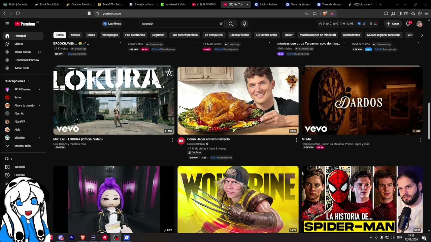This screenshot has width=431, height=242.
Task: Open the Dardos mix thumbnail
Action: point(362,100)
